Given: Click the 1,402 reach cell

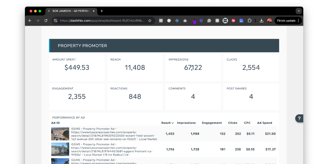Looking at the screenshot, I should pyautogui.click(x=170, y=134).
